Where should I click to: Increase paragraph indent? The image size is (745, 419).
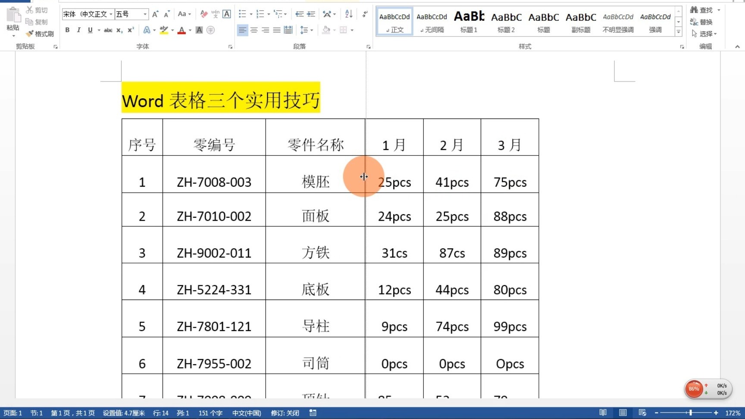coord(311,14)
